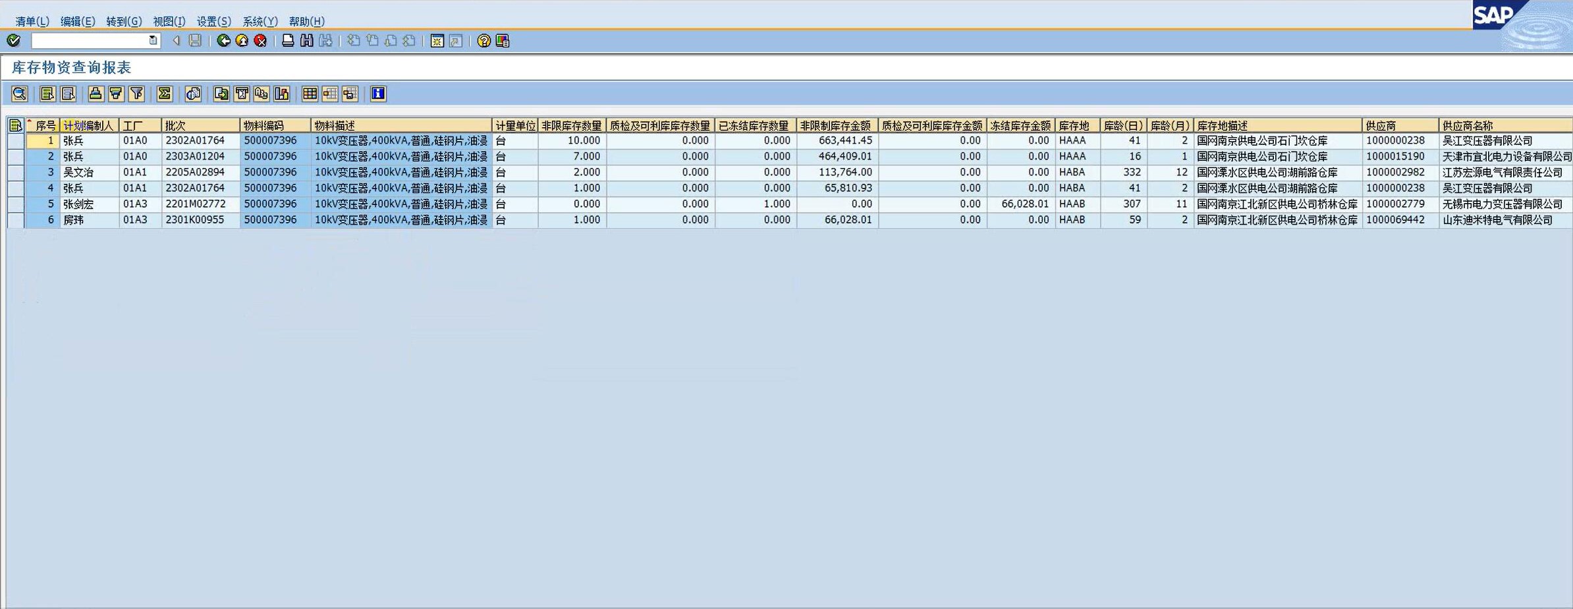
Task: Click the Details magnifier icon
Action: tap(19, 94)
